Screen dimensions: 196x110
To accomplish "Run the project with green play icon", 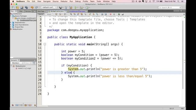I will 76,7.
